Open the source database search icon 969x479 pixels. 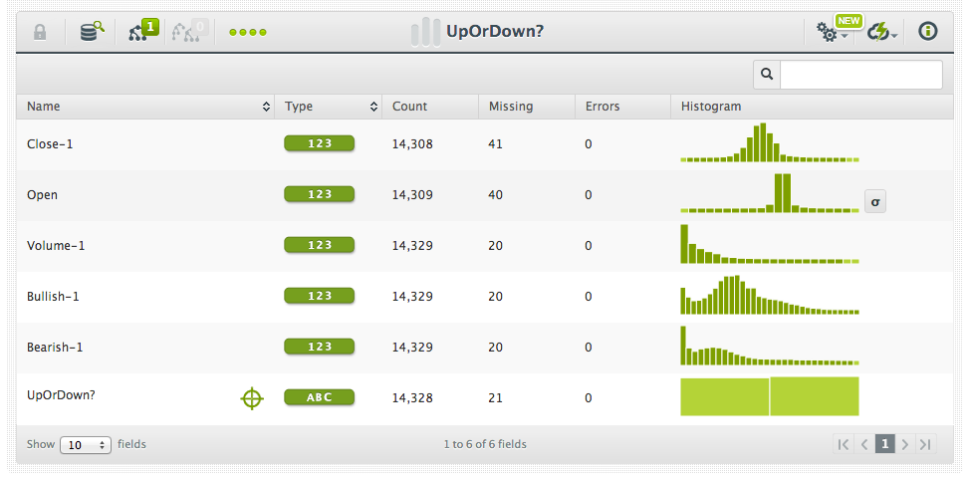click(92, 32)
